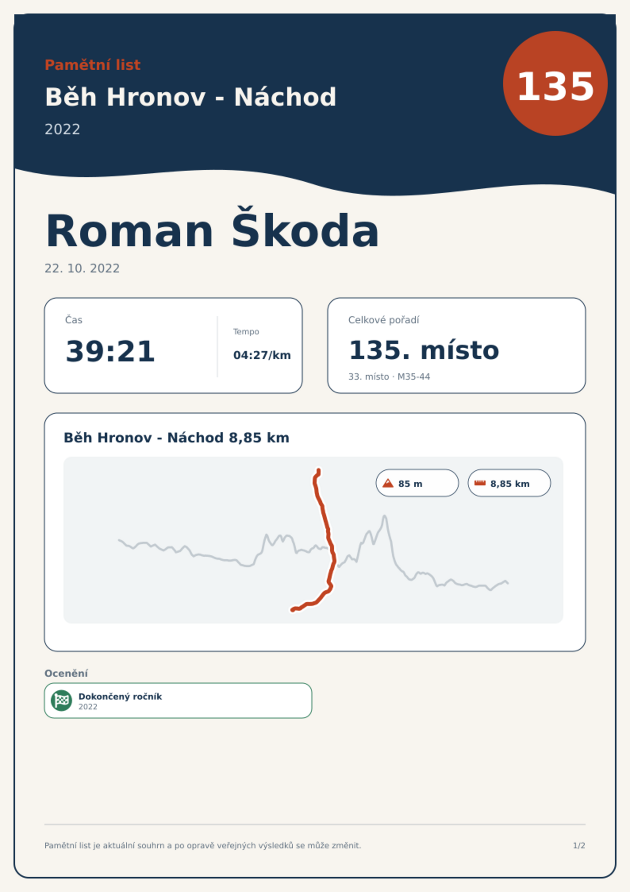Click the red elevation triangle icon
The height and width of the screenshot is (892, 630).
pyautogui.click(x=388, y=483)
